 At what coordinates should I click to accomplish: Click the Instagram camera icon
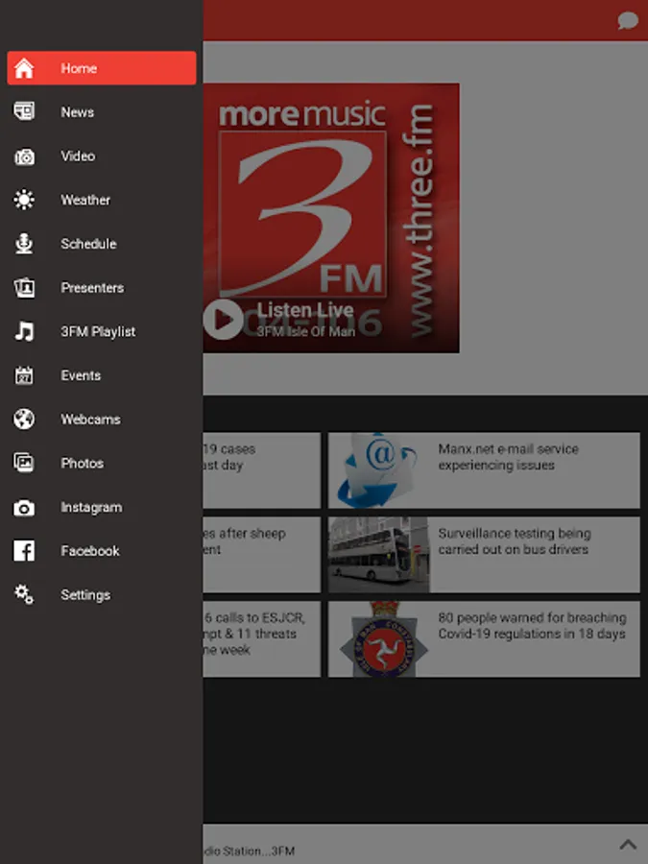click(24, 508)
